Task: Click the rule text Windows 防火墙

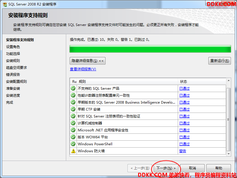Action: (x=91, y=151)
